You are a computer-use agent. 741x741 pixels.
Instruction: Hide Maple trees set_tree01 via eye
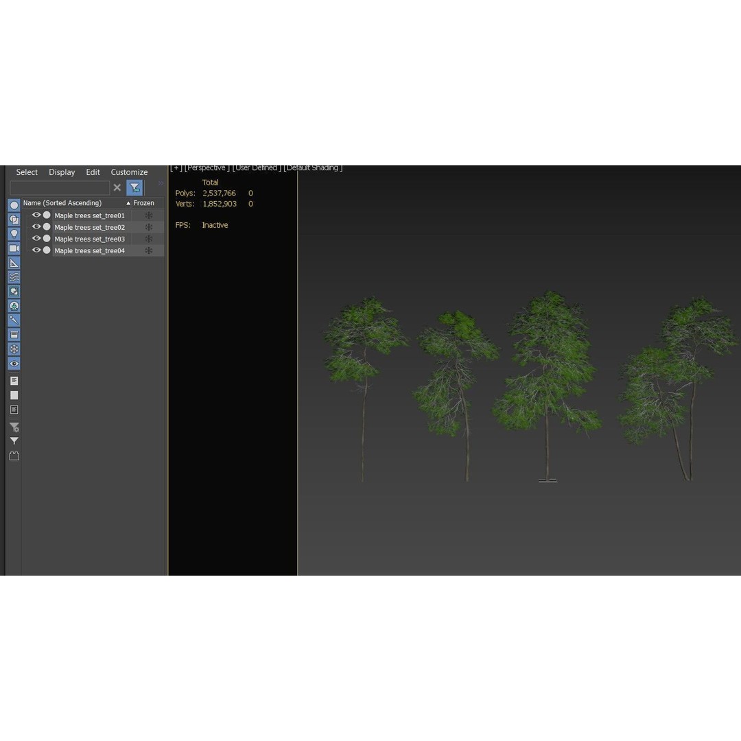tap(36, 215)
